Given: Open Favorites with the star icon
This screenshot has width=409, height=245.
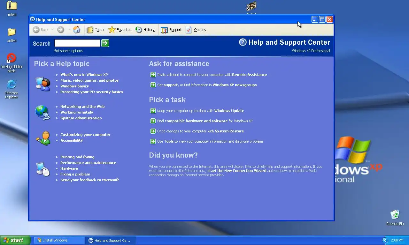Looking at the screenshot, I should 120,30.
